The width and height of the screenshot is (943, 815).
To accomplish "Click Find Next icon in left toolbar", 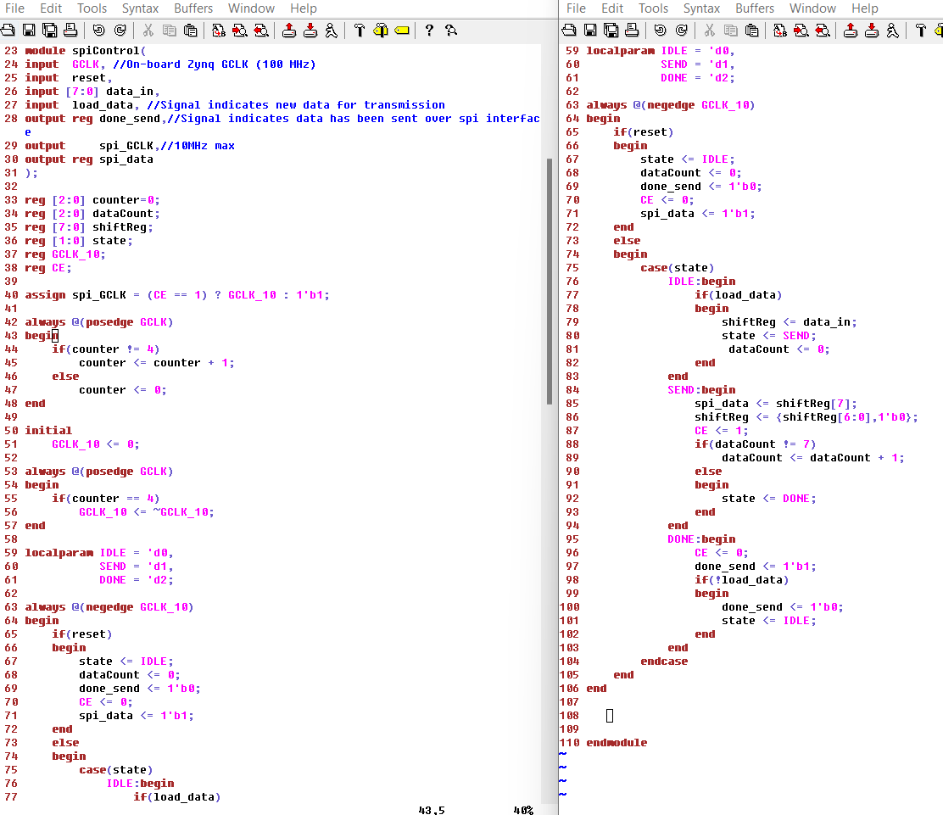I will click(x=239, y=31).
